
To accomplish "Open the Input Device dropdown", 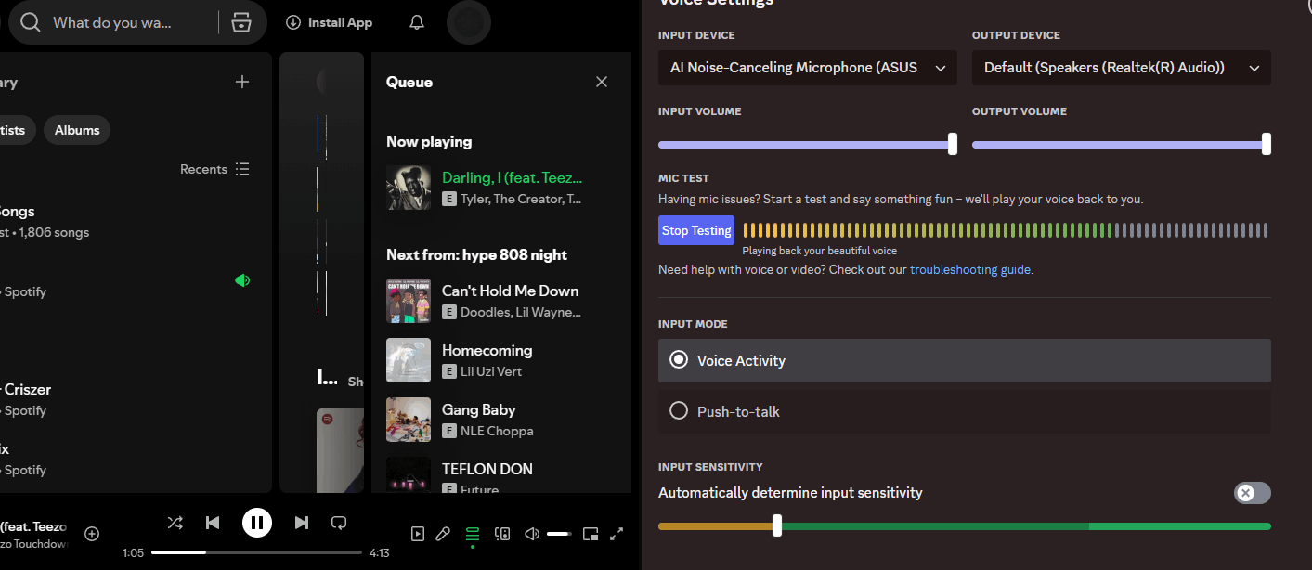I will (x=807, y=68).
